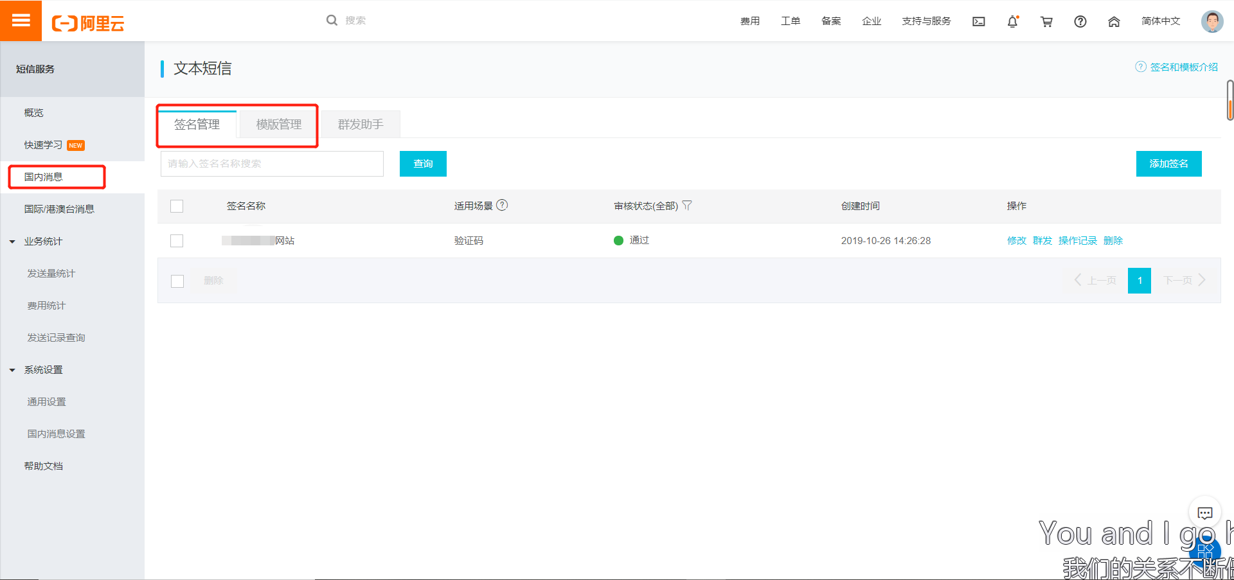1234x580 pixels.
Task: Open the 企业 top menu
Action: [872, 21]
